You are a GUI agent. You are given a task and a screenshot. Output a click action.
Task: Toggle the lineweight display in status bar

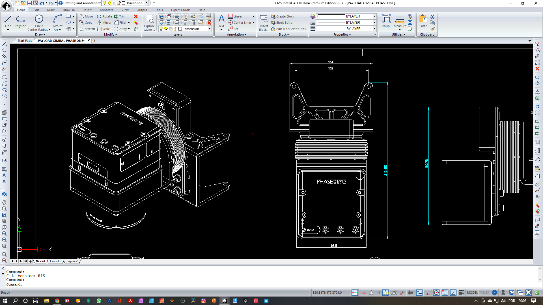[462, 293]
